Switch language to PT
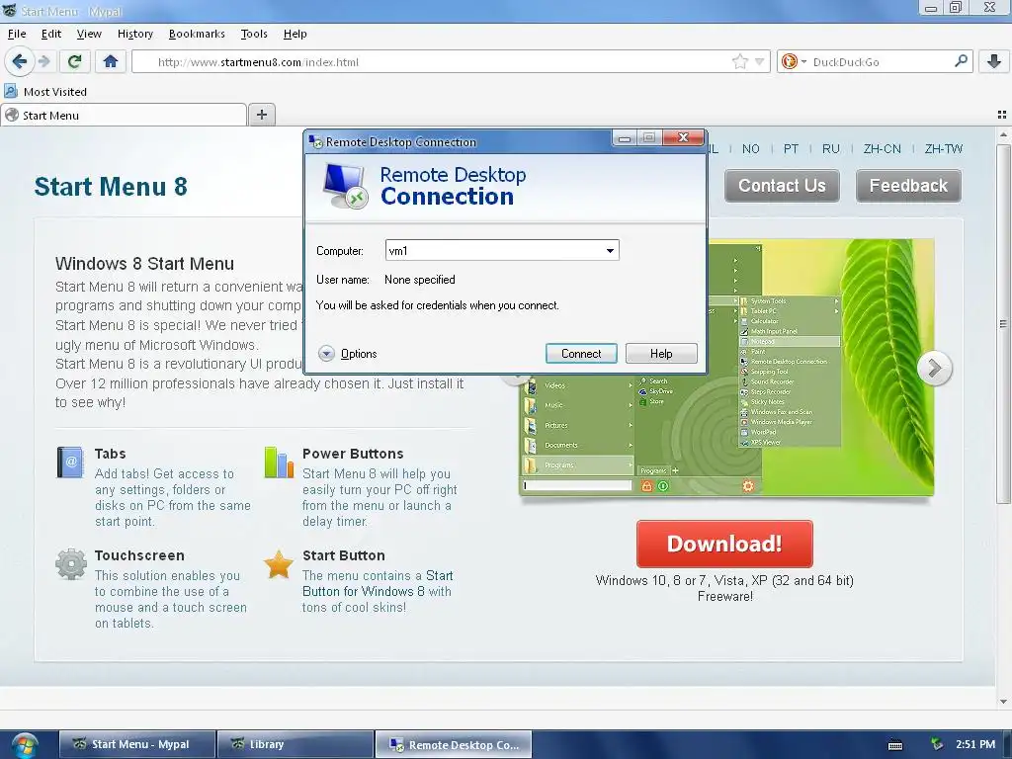 click(791, 149)
